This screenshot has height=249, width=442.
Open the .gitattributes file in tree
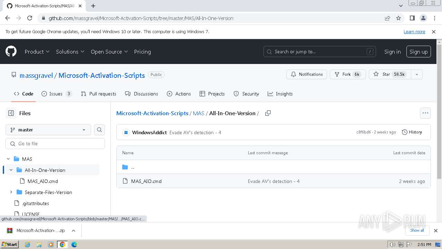(36, 203)
